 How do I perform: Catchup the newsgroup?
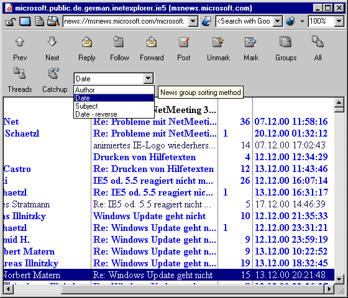tap(55, 80)
